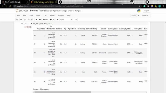Click the Netherlands country cell

click(x=102, y=53)
